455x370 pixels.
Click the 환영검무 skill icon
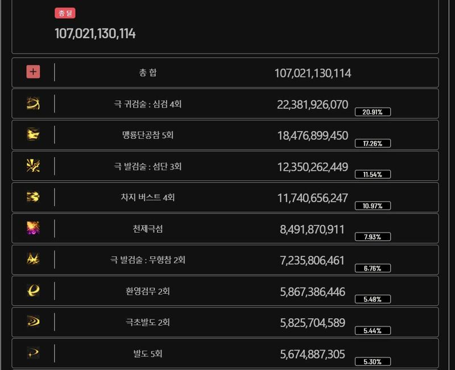coord(33,290)
